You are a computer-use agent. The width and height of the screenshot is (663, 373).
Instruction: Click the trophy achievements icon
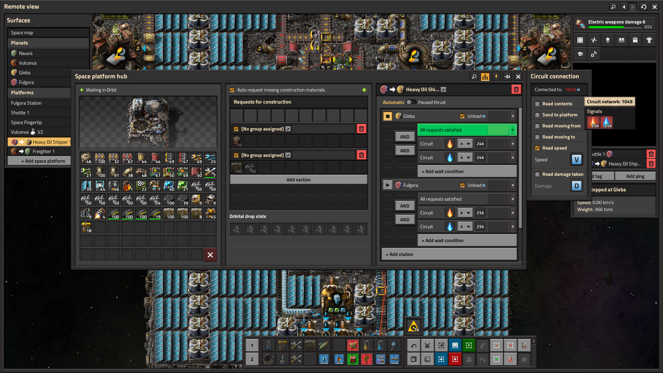[x=649, y=40]
